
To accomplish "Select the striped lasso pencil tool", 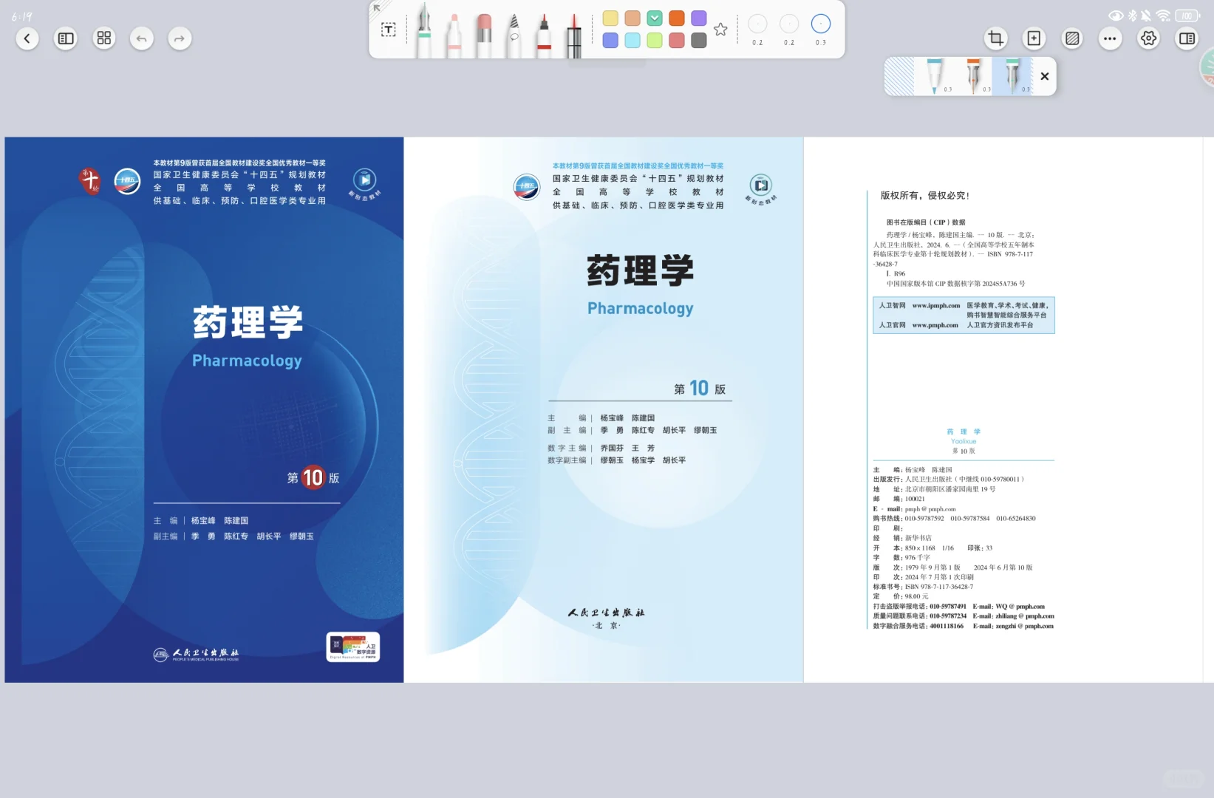I will pyautogui.click(x=514, y=35).
